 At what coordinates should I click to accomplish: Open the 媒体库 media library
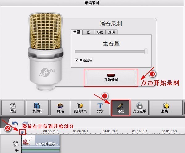click(37, 108)
